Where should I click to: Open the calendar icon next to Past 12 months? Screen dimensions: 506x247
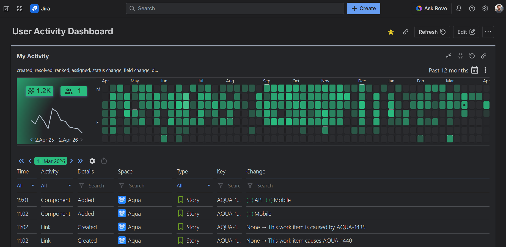pos(474,70)
